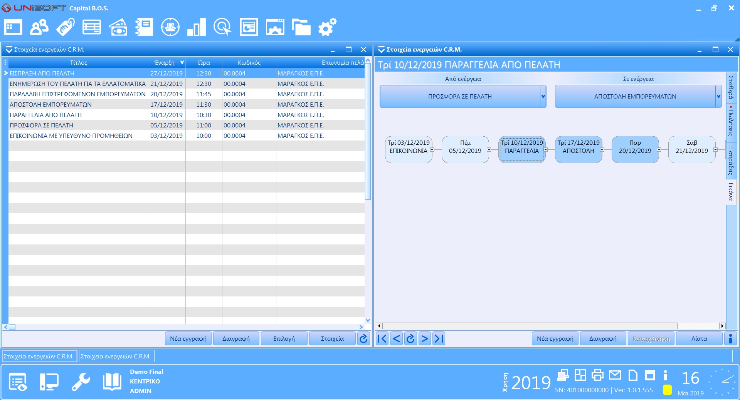This screenshot has width=740, height=400.
Task: Collapse the Παρ 20/12/2019 node expander
Action: 659,150
